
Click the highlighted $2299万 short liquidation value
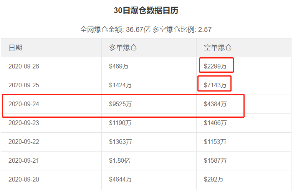pos(215,67)
